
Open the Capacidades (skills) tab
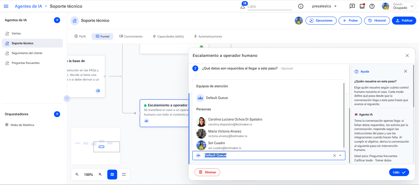[168, 36]
